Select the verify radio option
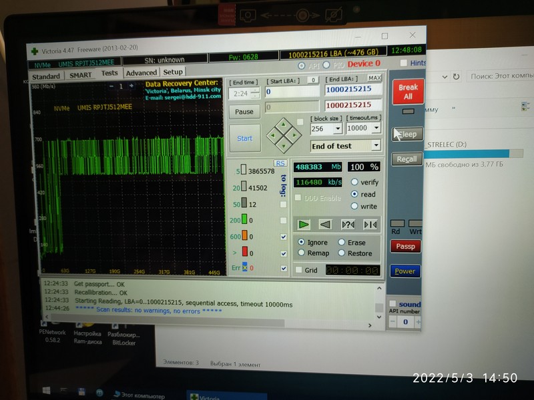The width and height of the screenshot is (534, 400). pyautogui.click(x=354, y=182)
